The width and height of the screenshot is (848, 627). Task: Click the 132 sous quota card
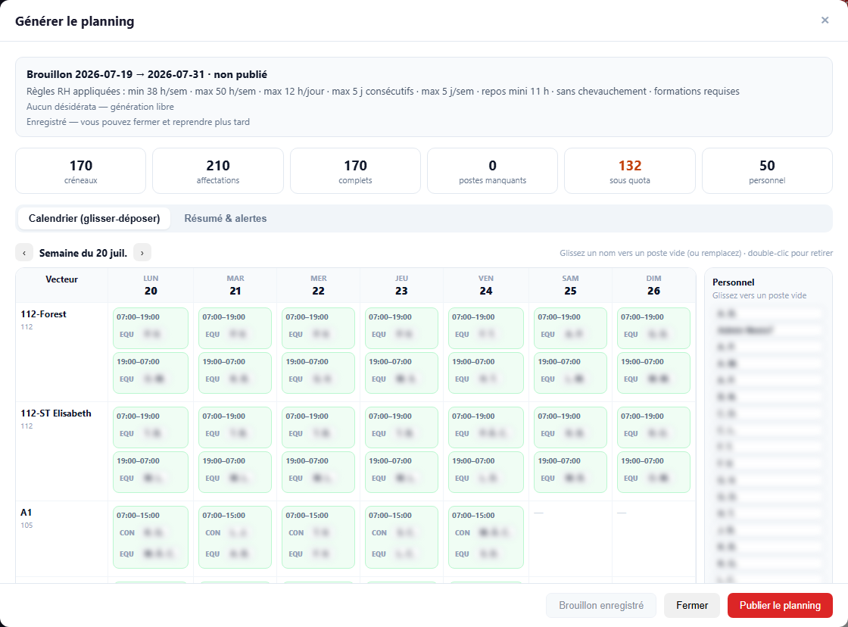click(x=629, y=171)
